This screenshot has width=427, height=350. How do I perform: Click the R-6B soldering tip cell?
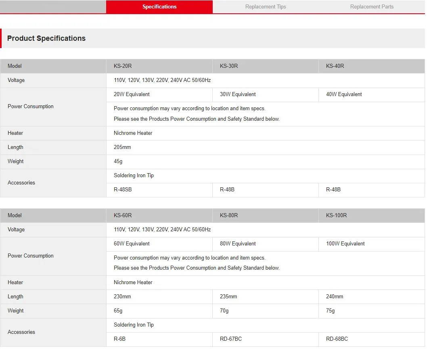click(x=119, y=339)
